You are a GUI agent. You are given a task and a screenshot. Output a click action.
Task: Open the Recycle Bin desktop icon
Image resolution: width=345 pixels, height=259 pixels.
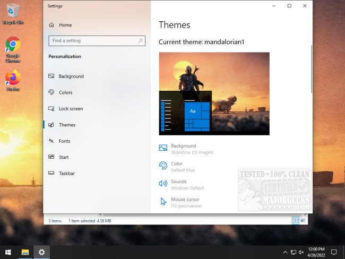(13, 14)
